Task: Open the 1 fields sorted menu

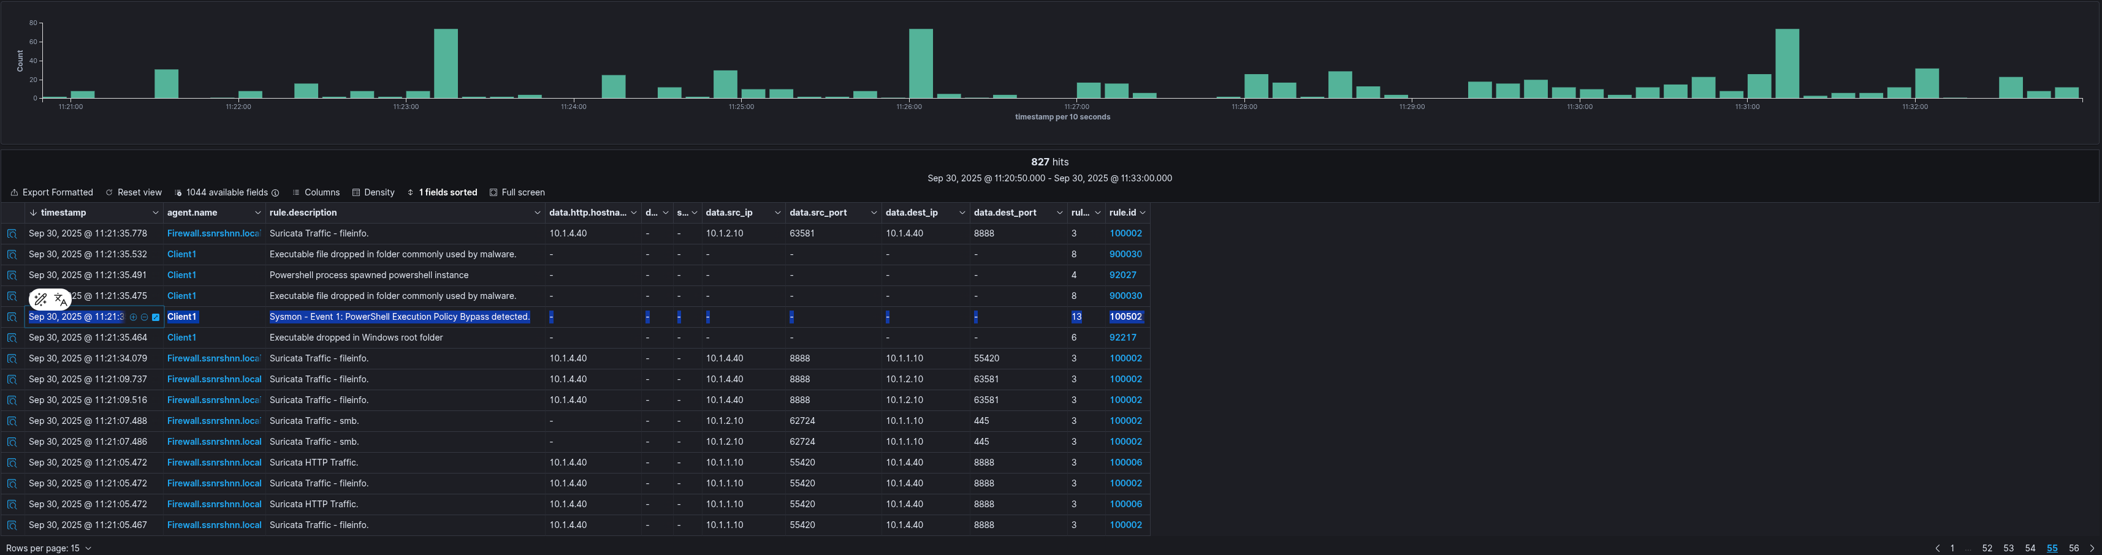Action: tap(441, 193)
